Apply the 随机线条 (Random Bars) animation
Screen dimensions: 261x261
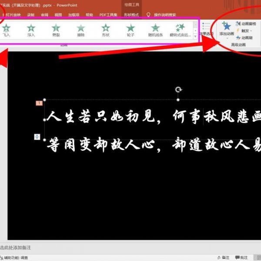[155, 30]
